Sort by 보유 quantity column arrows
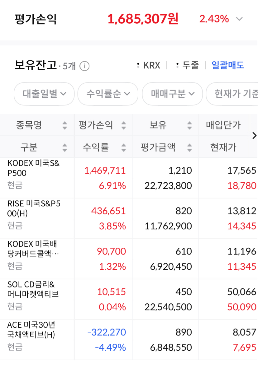The image size is (258, 369). [189, 125]
